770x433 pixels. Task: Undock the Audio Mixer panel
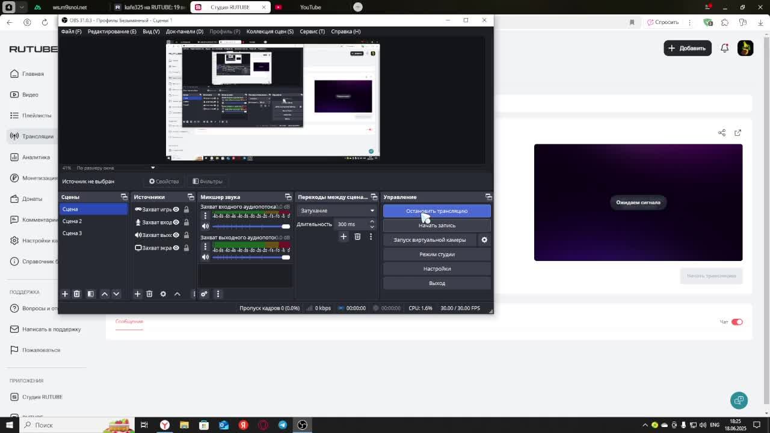(288, 197)
